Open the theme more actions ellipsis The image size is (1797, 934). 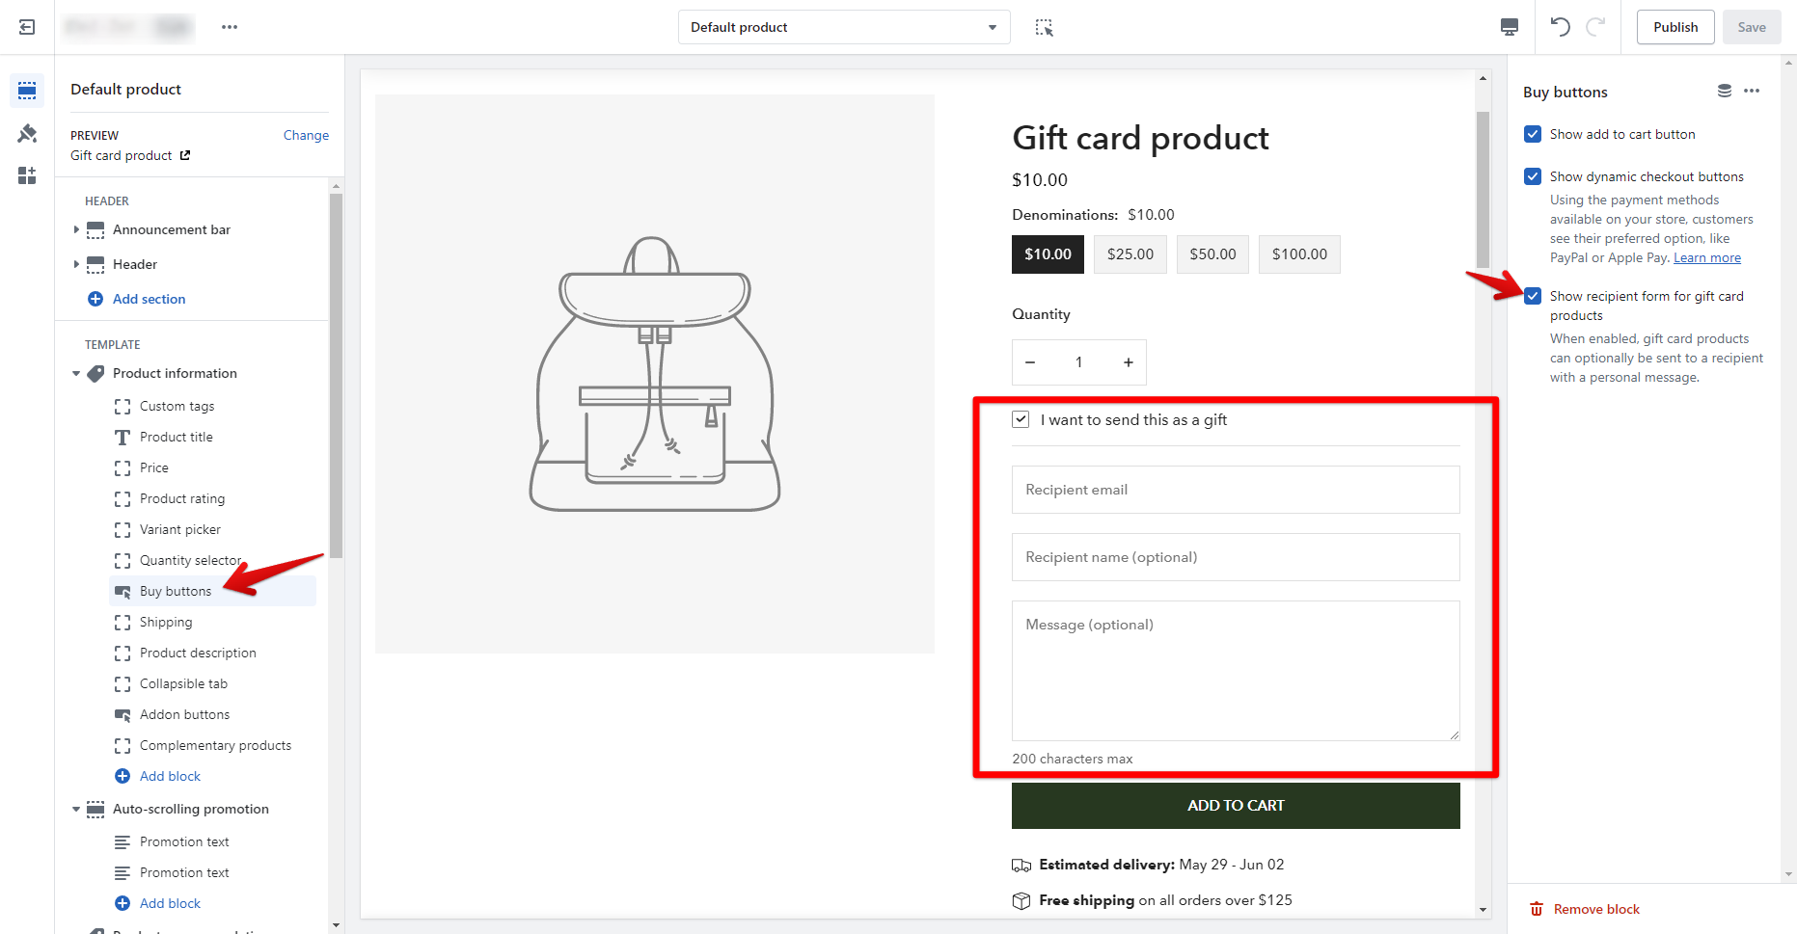(230, 27)
